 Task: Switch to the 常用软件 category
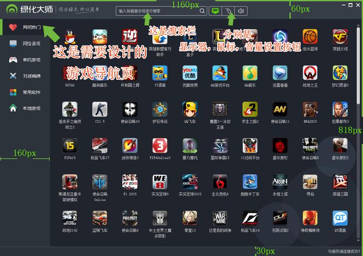pos(25,92)
